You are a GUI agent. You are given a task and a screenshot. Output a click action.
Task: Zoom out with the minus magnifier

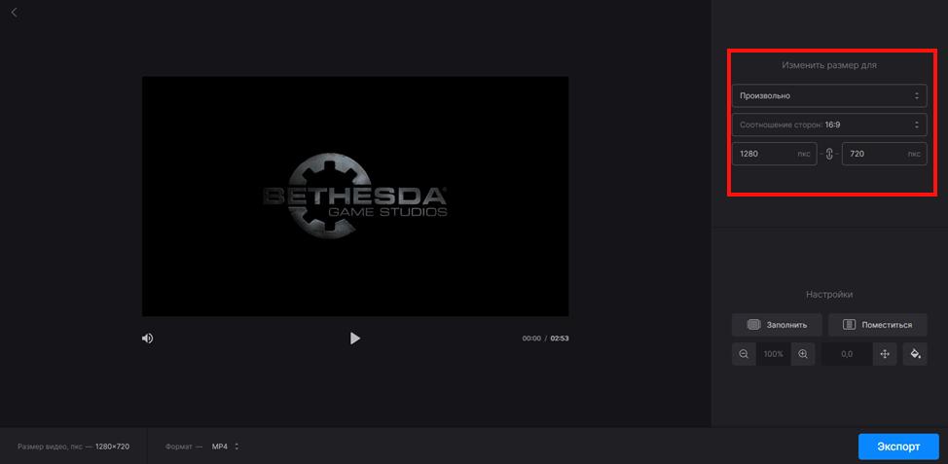click(x=744, y=355)
